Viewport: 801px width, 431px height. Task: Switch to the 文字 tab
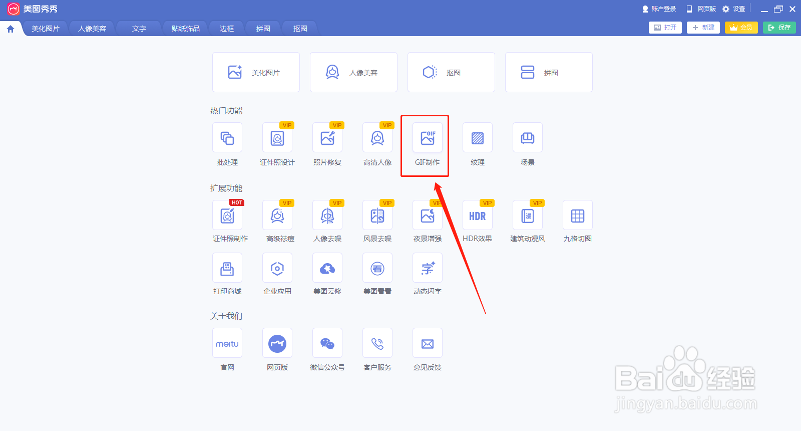tap(139, 29)
